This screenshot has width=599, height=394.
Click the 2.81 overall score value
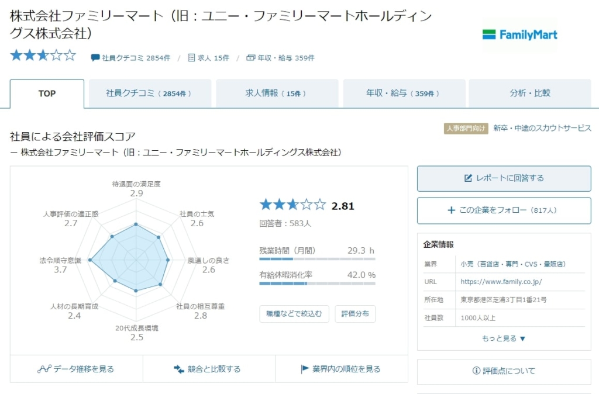point(343,206)
